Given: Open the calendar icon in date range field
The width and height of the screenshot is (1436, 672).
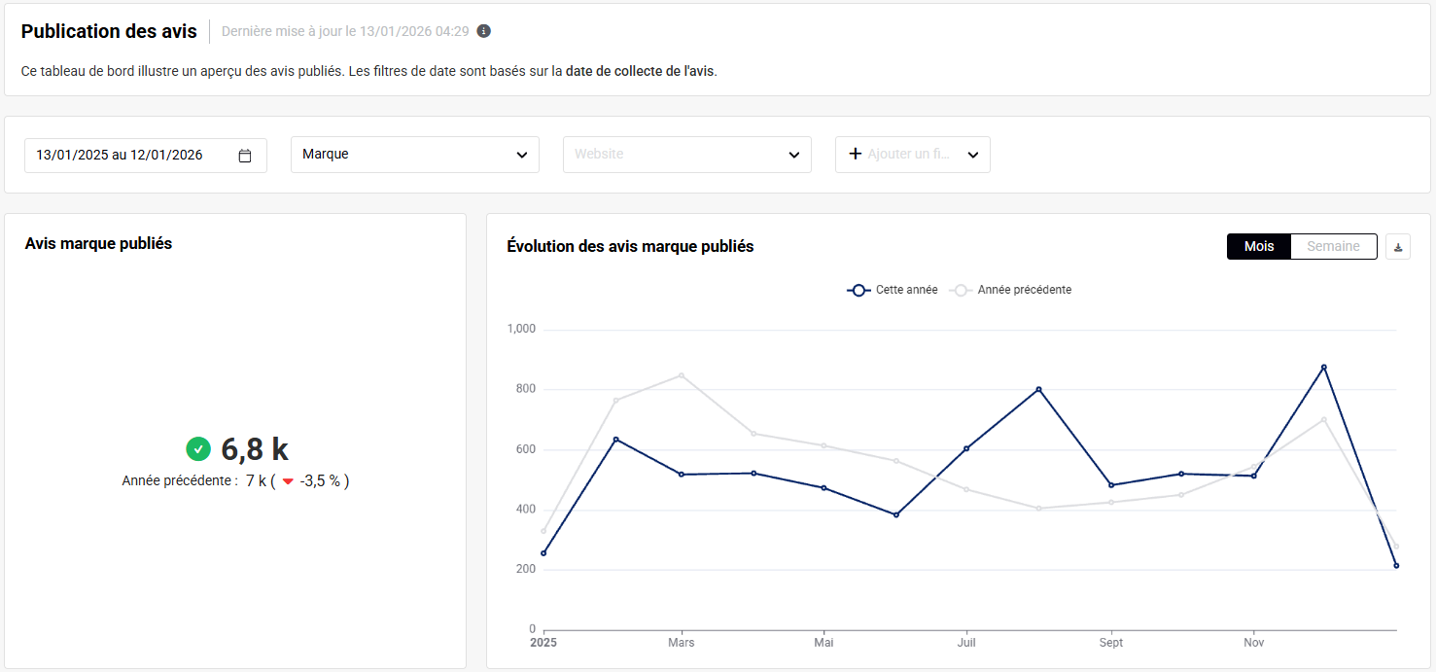Looking at the screenshot, I should (x=245, y=156).
